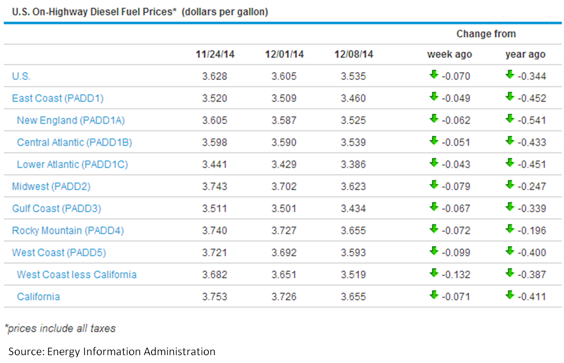Open the Rocky Mountain (PADD4) link
Viewport: 564px width, 363px height.
68,230
